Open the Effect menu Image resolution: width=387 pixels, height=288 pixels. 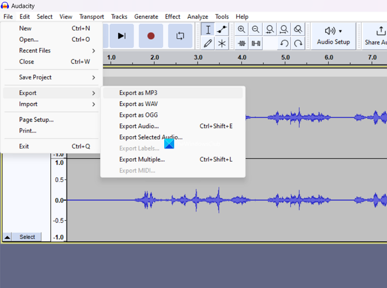(172, 17)
